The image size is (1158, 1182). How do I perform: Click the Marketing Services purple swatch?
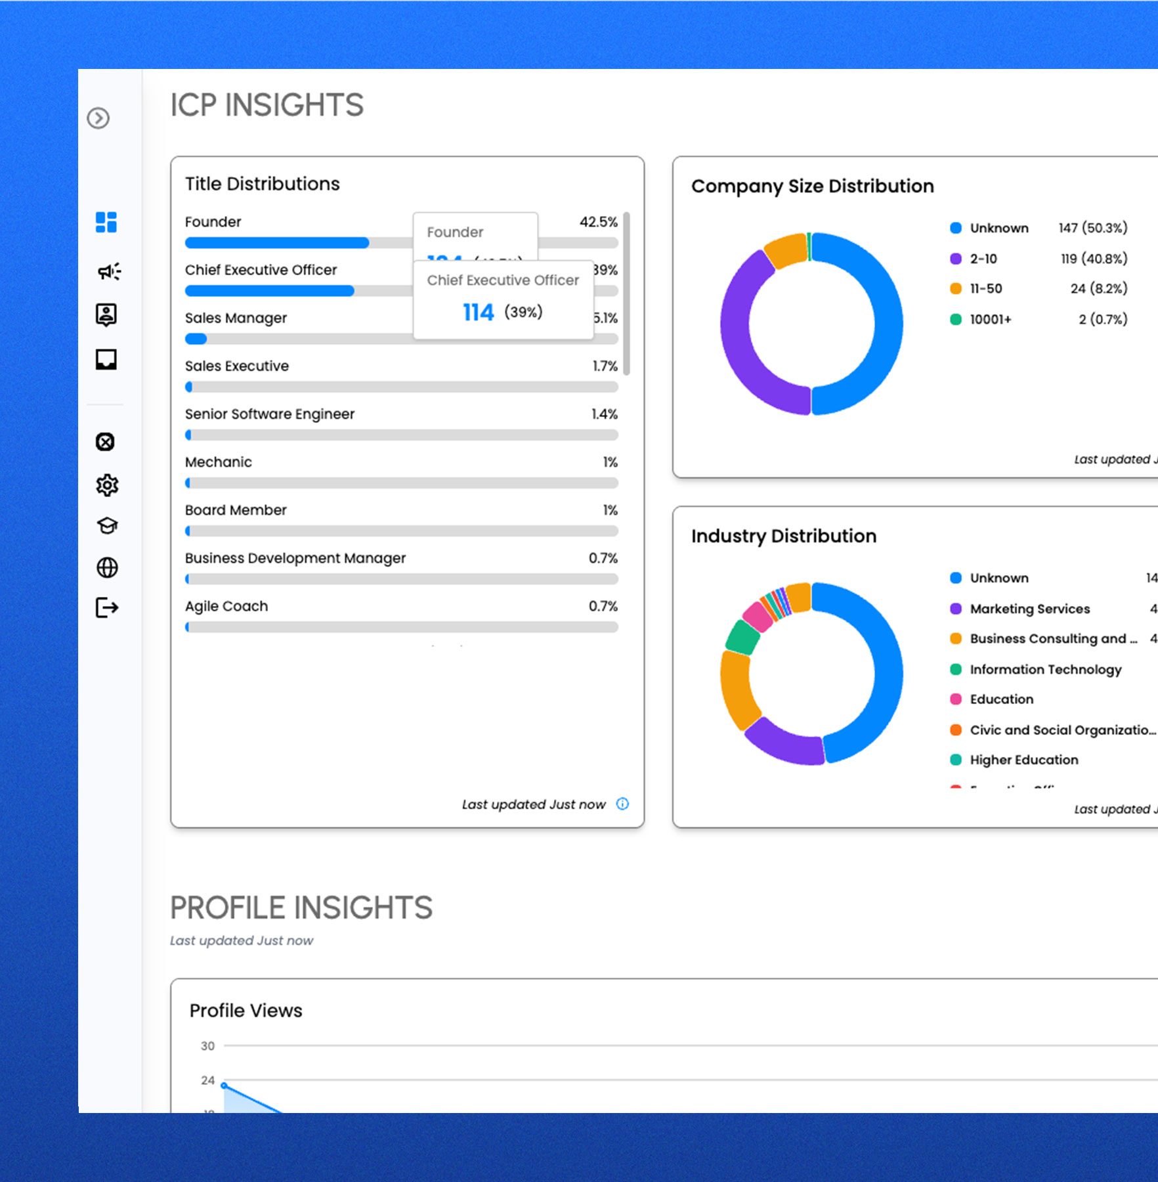tap(956, 609)
